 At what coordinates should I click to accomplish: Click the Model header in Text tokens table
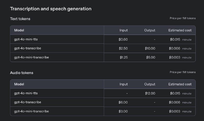click(x=19, y=30)
